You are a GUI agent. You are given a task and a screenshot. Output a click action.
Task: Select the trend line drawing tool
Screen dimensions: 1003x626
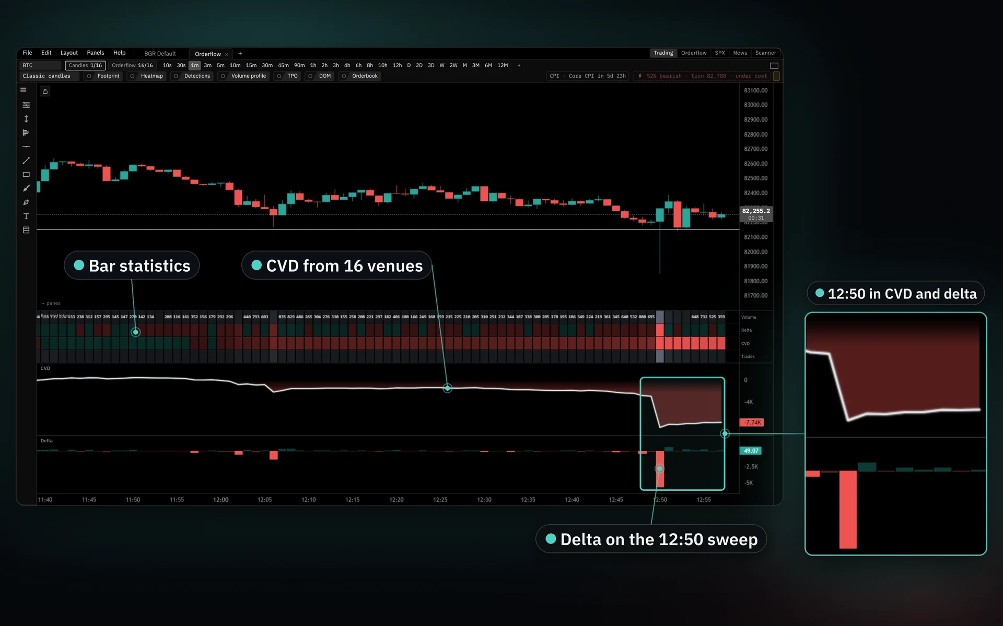26,161
